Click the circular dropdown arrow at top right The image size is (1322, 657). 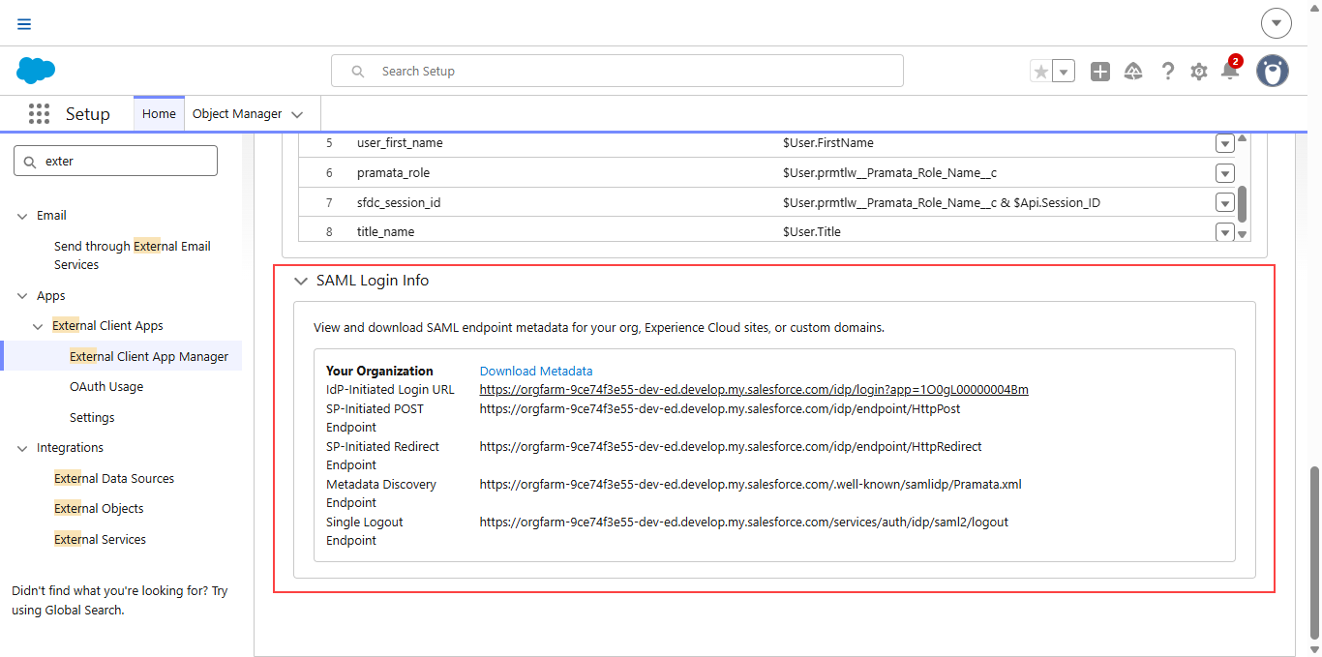tap(1277, 22)
